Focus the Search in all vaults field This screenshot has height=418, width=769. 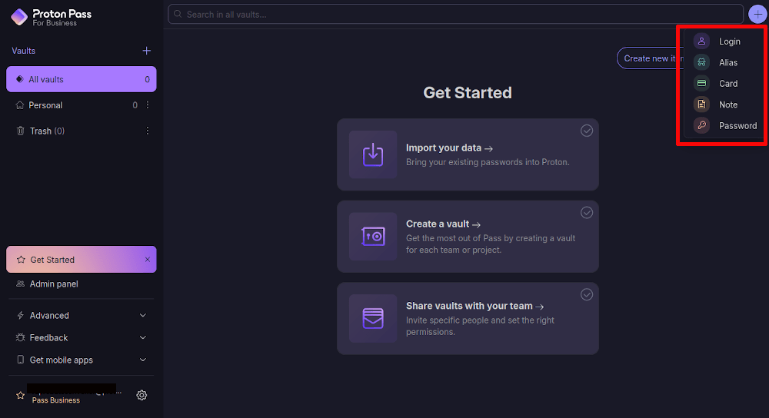[x=455, y=14]
